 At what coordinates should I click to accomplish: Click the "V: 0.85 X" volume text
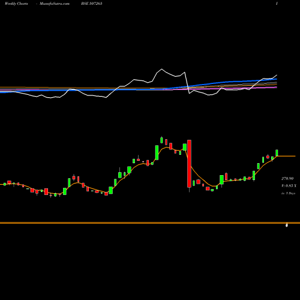tap(289, 186)
